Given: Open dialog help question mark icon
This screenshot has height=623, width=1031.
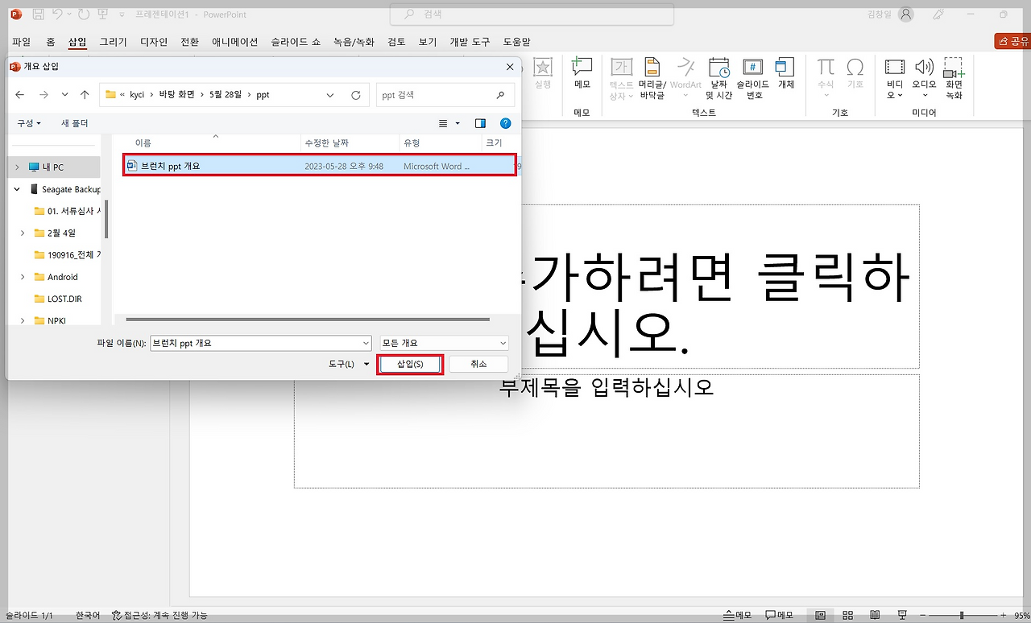Looking at the screenshot, I should click(x=505, y=123).
